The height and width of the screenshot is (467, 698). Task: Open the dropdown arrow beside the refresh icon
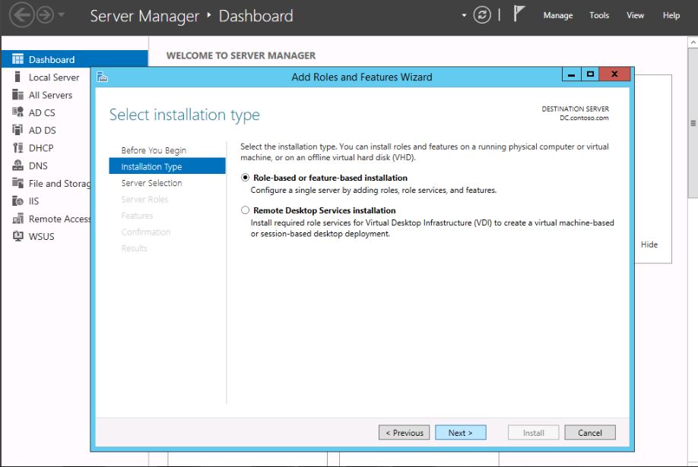coord(464,15)
